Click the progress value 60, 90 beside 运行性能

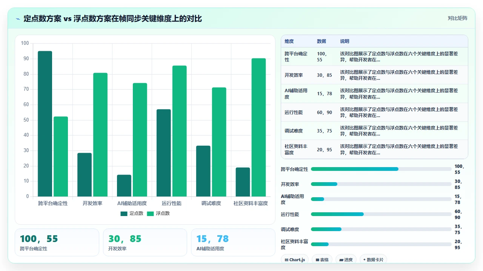[458, 215]
